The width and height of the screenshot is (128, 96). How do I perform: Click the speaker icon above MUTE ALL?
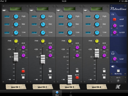tap(113, 66)
